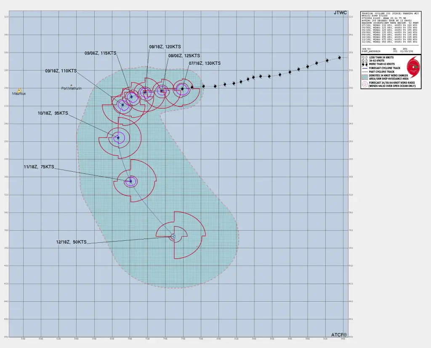Toggle the forecast cyclone track line legend entry

[x=365, y=68]
